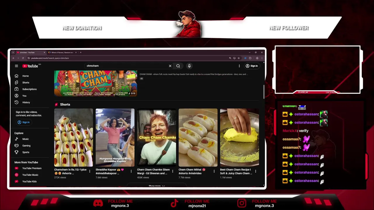Open the YouTube settings three-dot menu
Viewport: 374px width, 210px height.
point(239,66)
